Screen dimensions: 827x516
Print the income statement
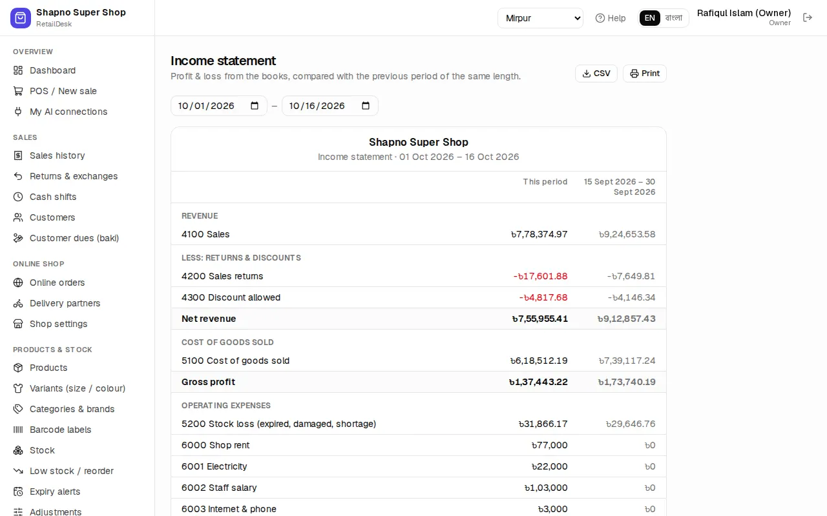[x=645, y=74]
